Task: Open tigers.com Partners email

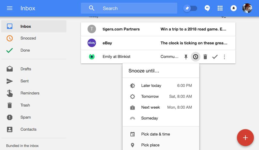Action: click(x=158, y=29)
